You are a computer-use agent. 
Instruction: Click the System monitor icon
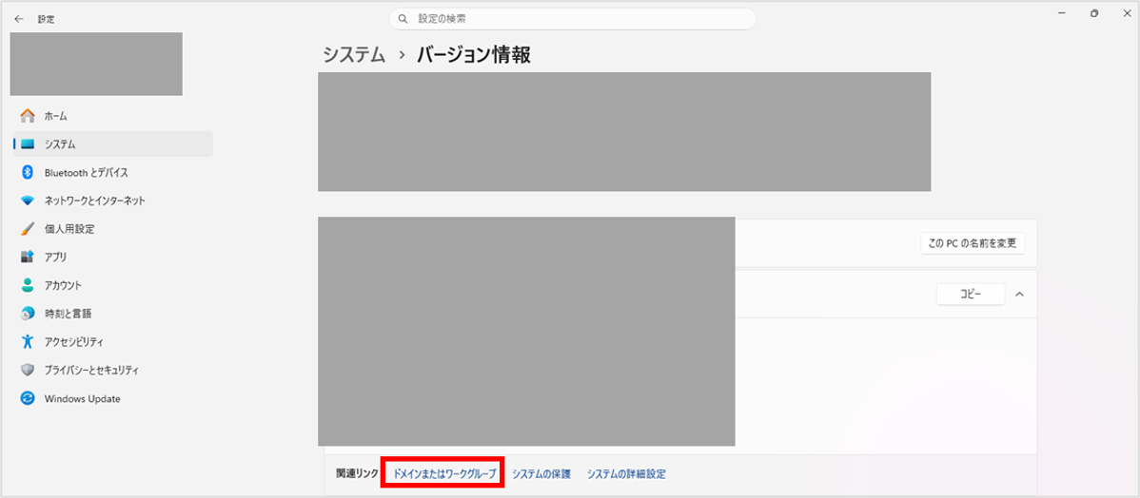click(x=28, y=144)
